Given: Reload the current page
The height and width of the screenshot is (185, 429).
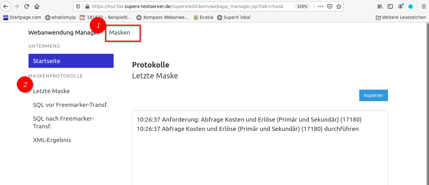Looking at the screenshot, I should pyautogui.click(x=27, y=6).
